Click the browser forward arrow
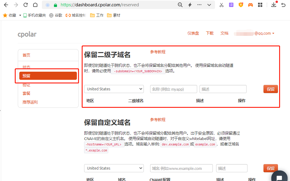 click(16, 5)
